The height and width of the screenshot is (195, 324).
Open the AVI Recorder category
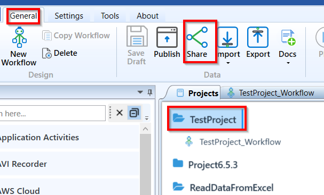(x=69, y=164)
